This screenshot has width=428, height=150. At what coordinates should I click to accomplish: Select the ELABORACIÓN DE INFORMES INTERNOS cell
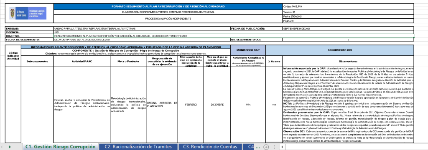click(168, 12)
